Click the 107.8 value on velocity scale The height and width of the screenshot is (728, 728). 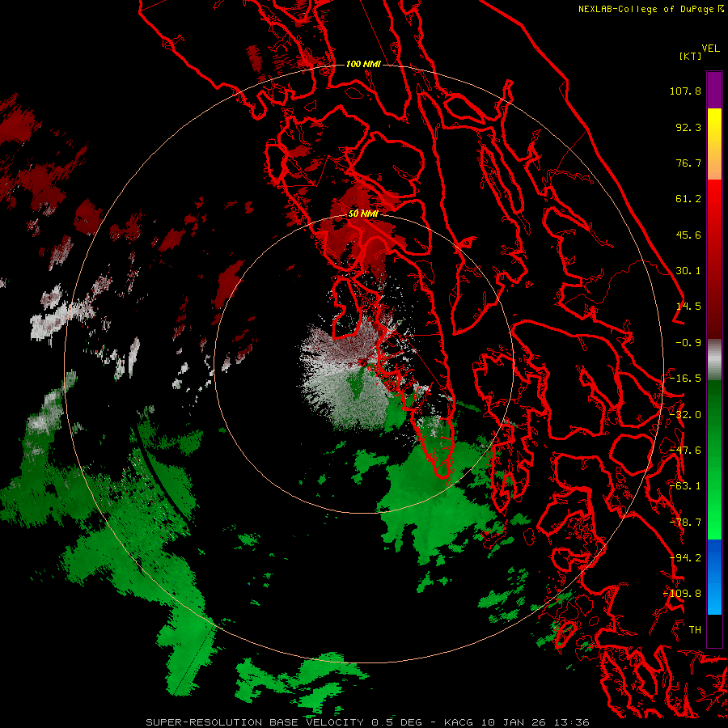coord(685,91)
